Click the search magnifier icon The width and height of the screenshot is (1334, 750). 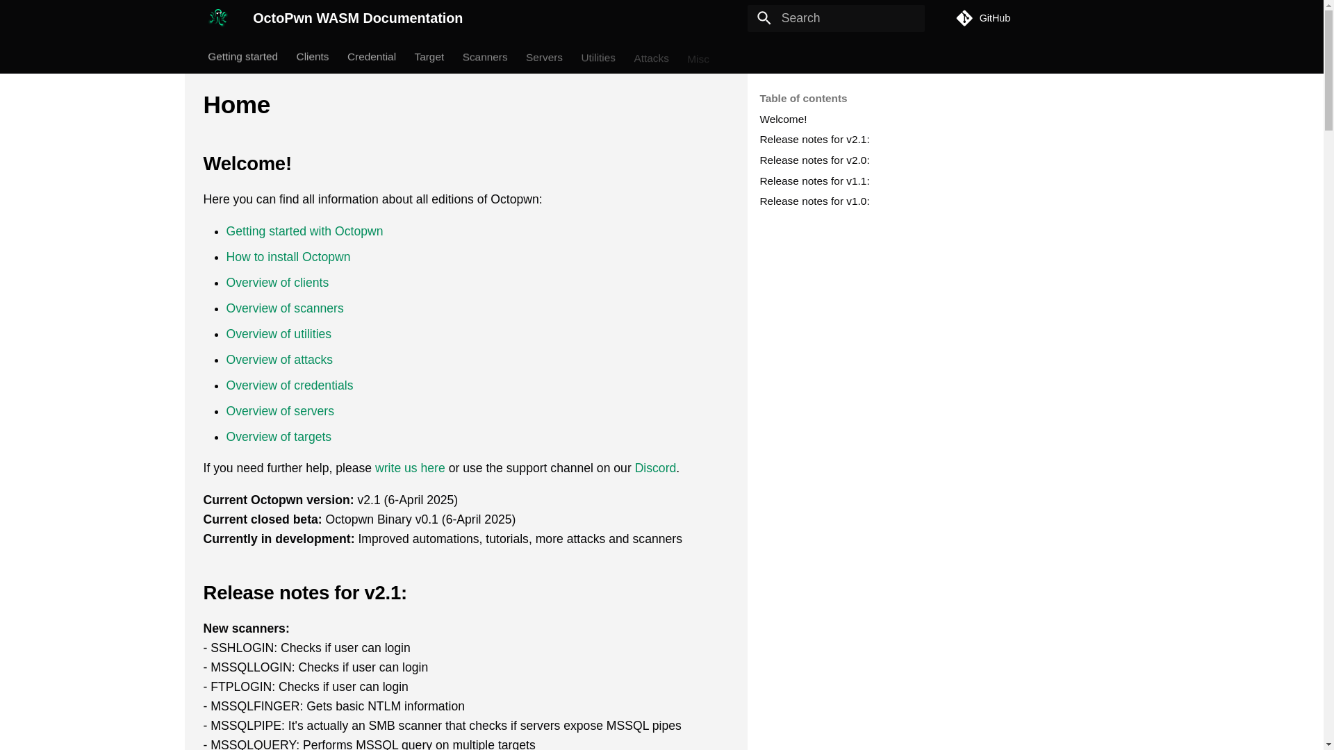click(x=764, y=18)
